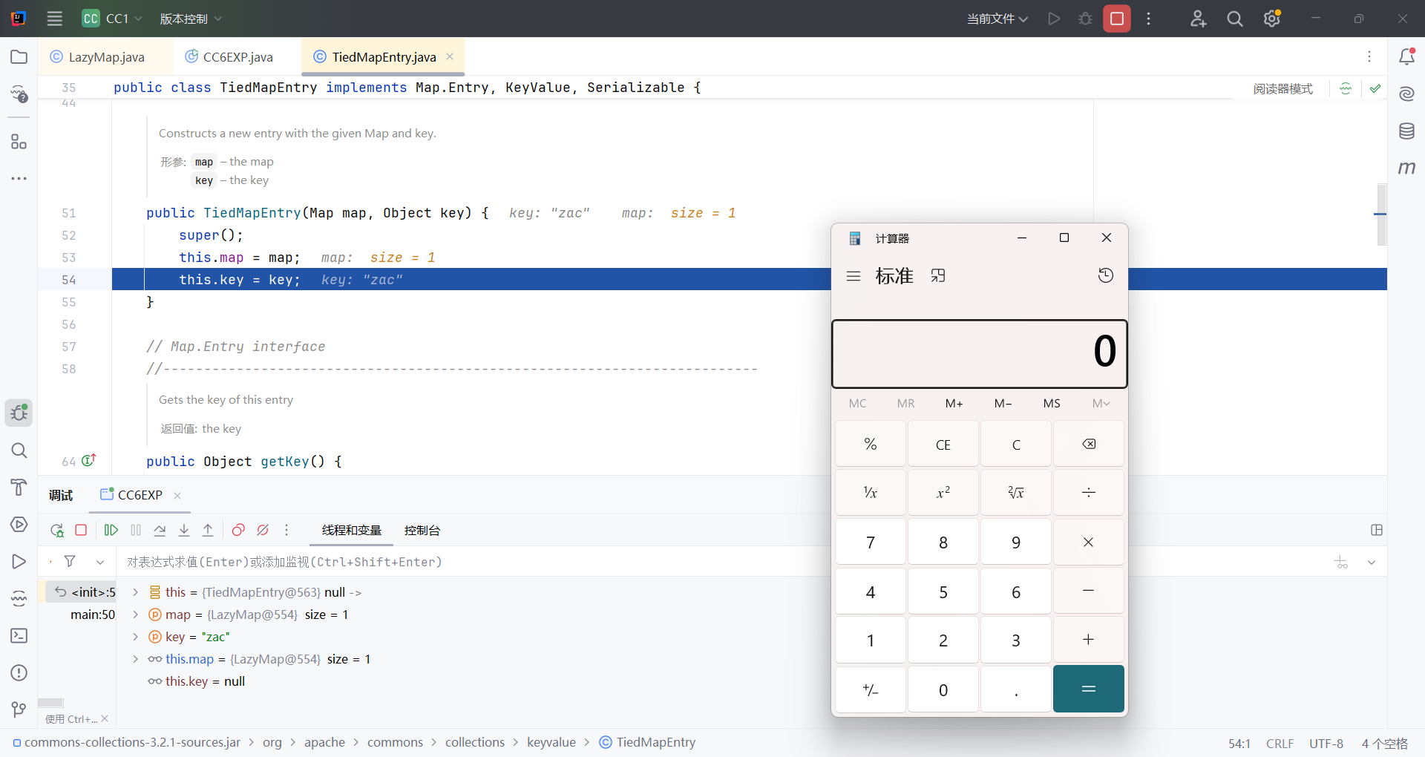
Task: Open the Database tool window icon
Action: (1406, 131)
